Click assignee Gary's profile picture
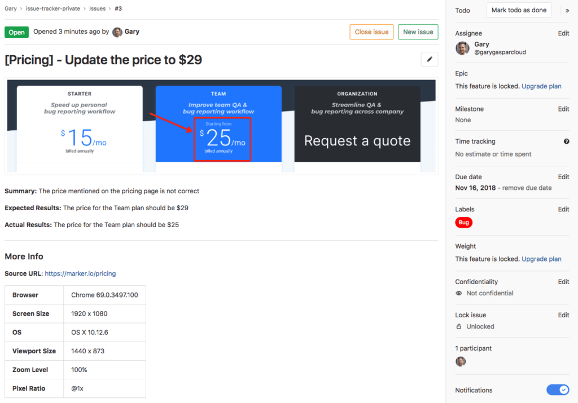578x403 pixels. pos(462,48)
